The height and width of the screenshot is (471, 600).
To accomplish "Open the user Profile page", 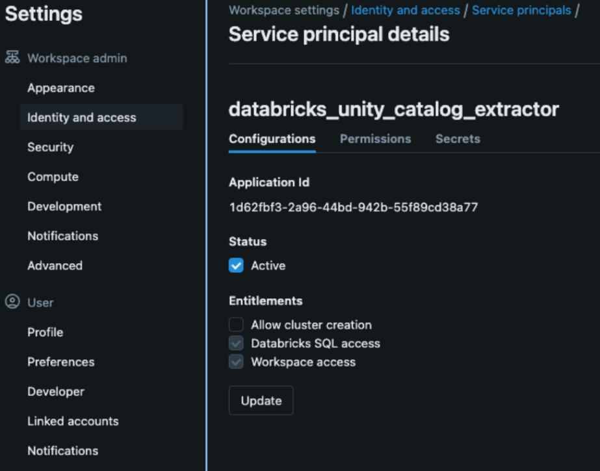I will (x=45, y=332).
